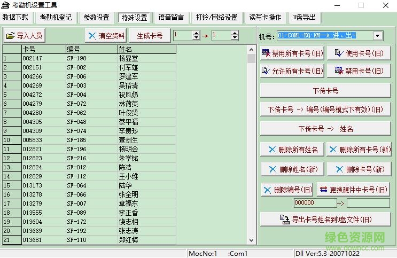This screenshot has height=258, width=397.
Task: Click the 导出卡号姓名到U盘文件 export icon
Action: 285,219
